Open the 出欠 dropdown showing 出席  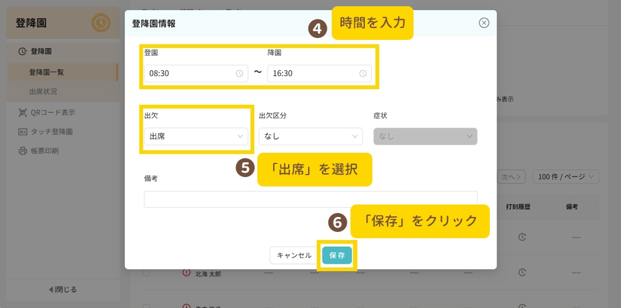pos(196,137)
